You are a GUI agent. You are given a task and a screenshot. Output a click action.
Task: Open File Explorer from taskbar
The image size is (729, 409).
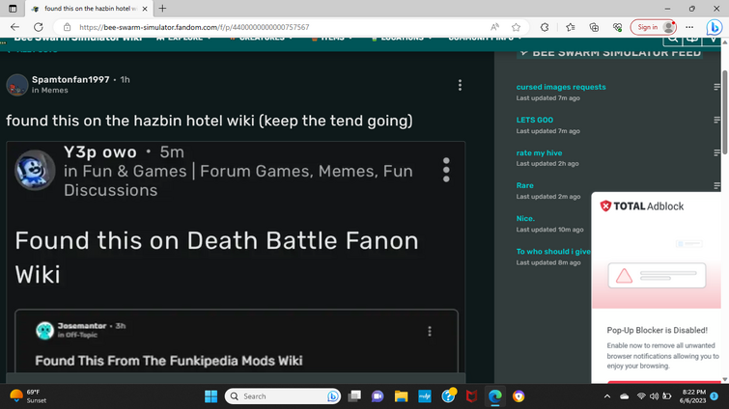click(x=401, y=396)
